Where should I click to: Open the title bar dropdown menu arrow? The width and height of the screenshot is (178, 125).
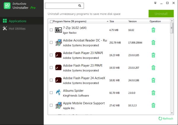tap(155, 3)
